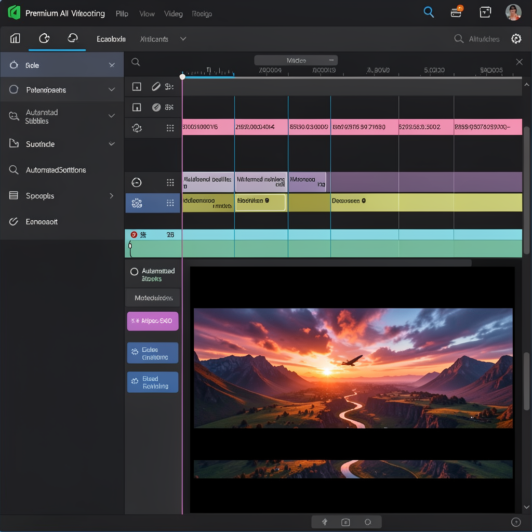Click the Patenopaehs circle icon
Screen dimensions: 532x532
coord(14,89)
